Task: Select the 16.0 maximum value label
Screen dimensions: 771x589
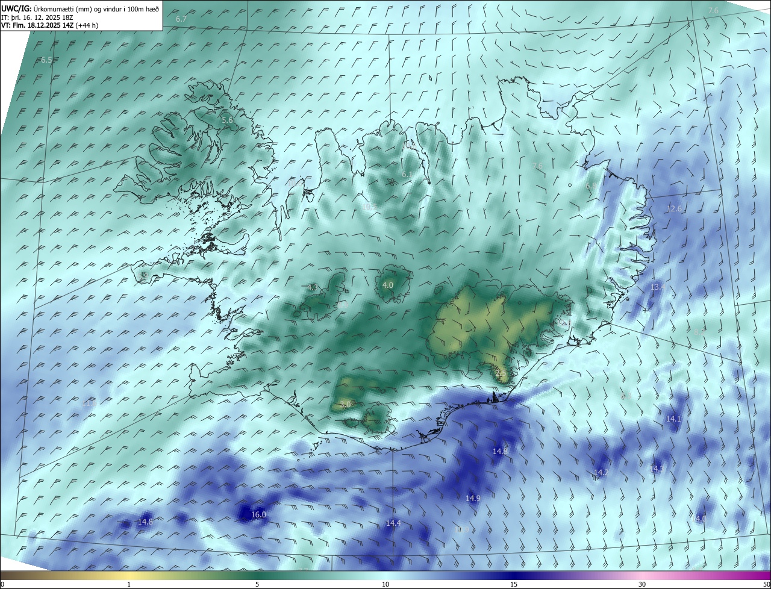Action: click(258, 515)
